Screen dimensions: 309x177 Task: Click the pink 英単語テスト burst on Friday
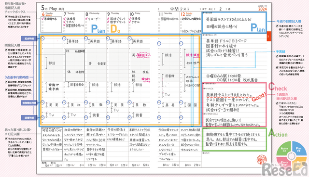click(x=143, y=55)
